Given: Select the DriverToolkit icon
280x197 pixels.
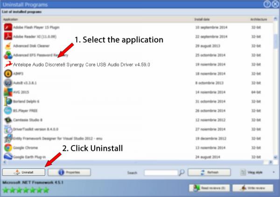Looking at the screenshot, I should click(x=8, y=129).
